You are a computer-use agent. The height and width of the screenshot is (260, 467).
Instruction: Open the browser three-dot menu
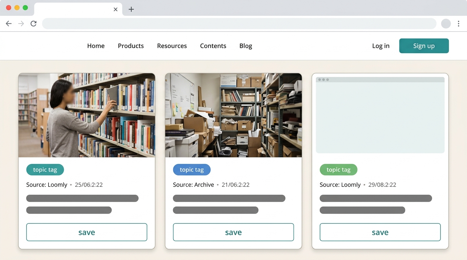(x=459, y=23)
